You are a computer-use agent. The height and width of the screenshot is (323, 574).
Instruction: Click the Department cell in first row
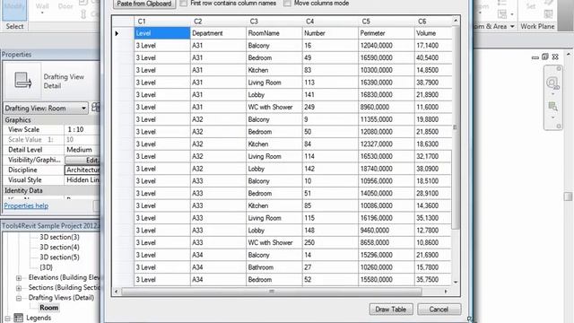[x=218, y=33]
